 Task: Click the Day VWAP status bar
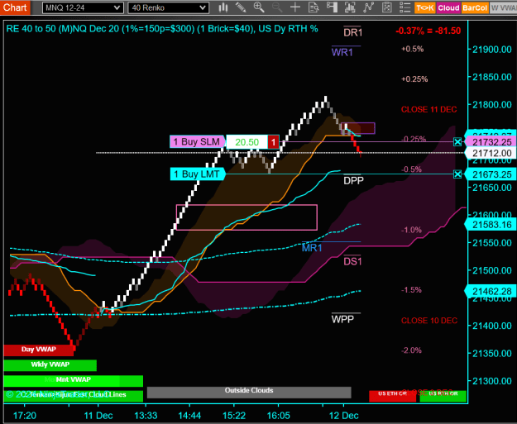click(39, 350)
